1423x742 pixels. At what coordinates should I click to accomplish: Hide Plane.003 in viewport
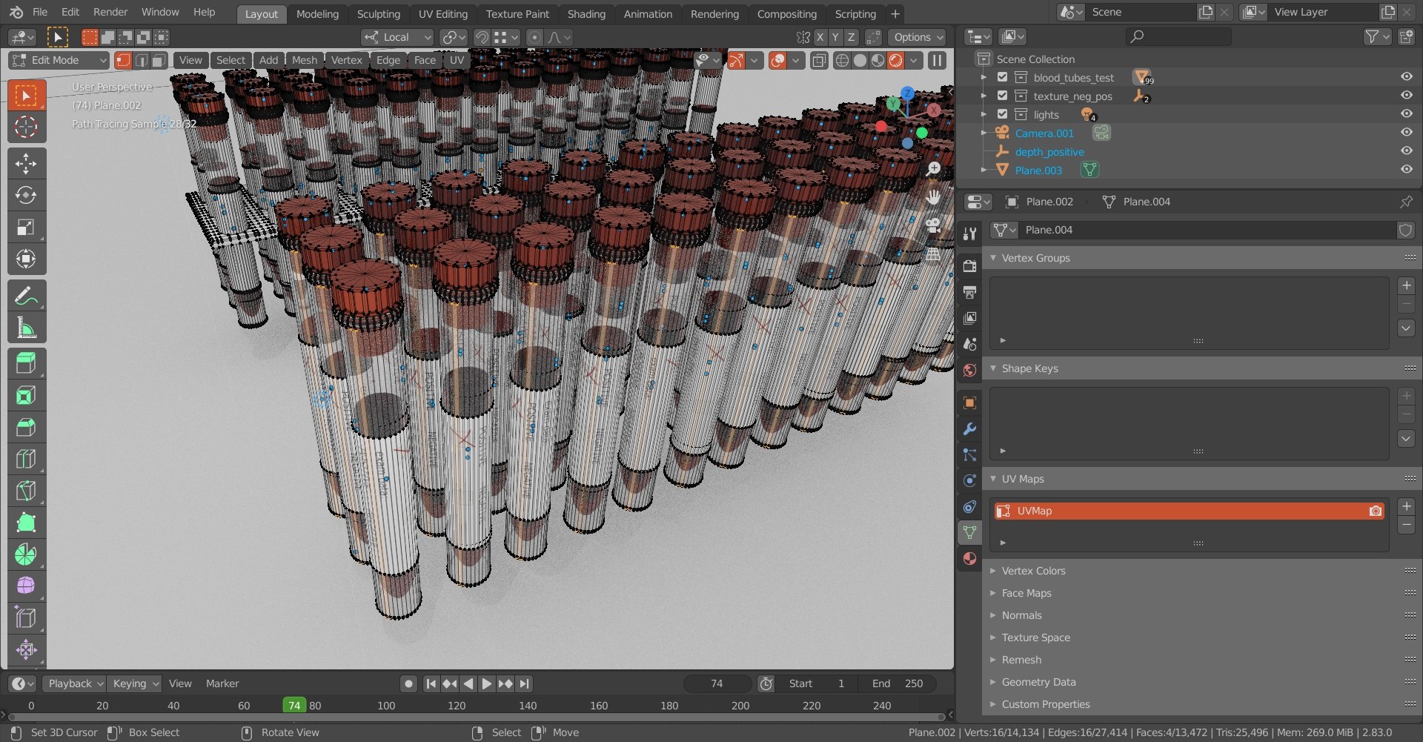point(1406,170)
